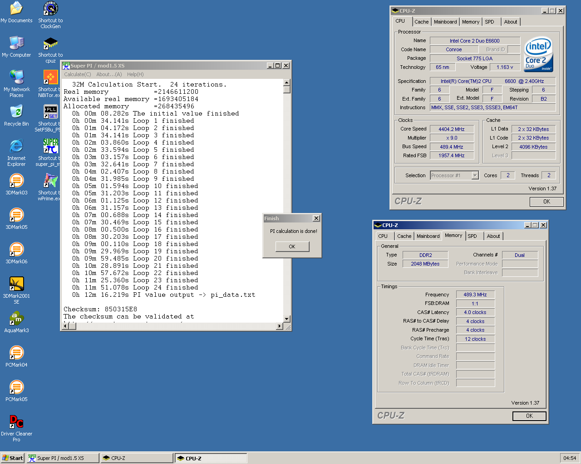The image size is (581, 464).
Task: Close the Finish dialog
Action: (316, 218)
